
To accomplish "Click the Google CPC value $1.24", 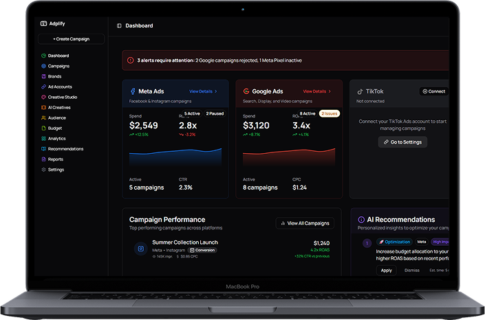I will 299,187.
